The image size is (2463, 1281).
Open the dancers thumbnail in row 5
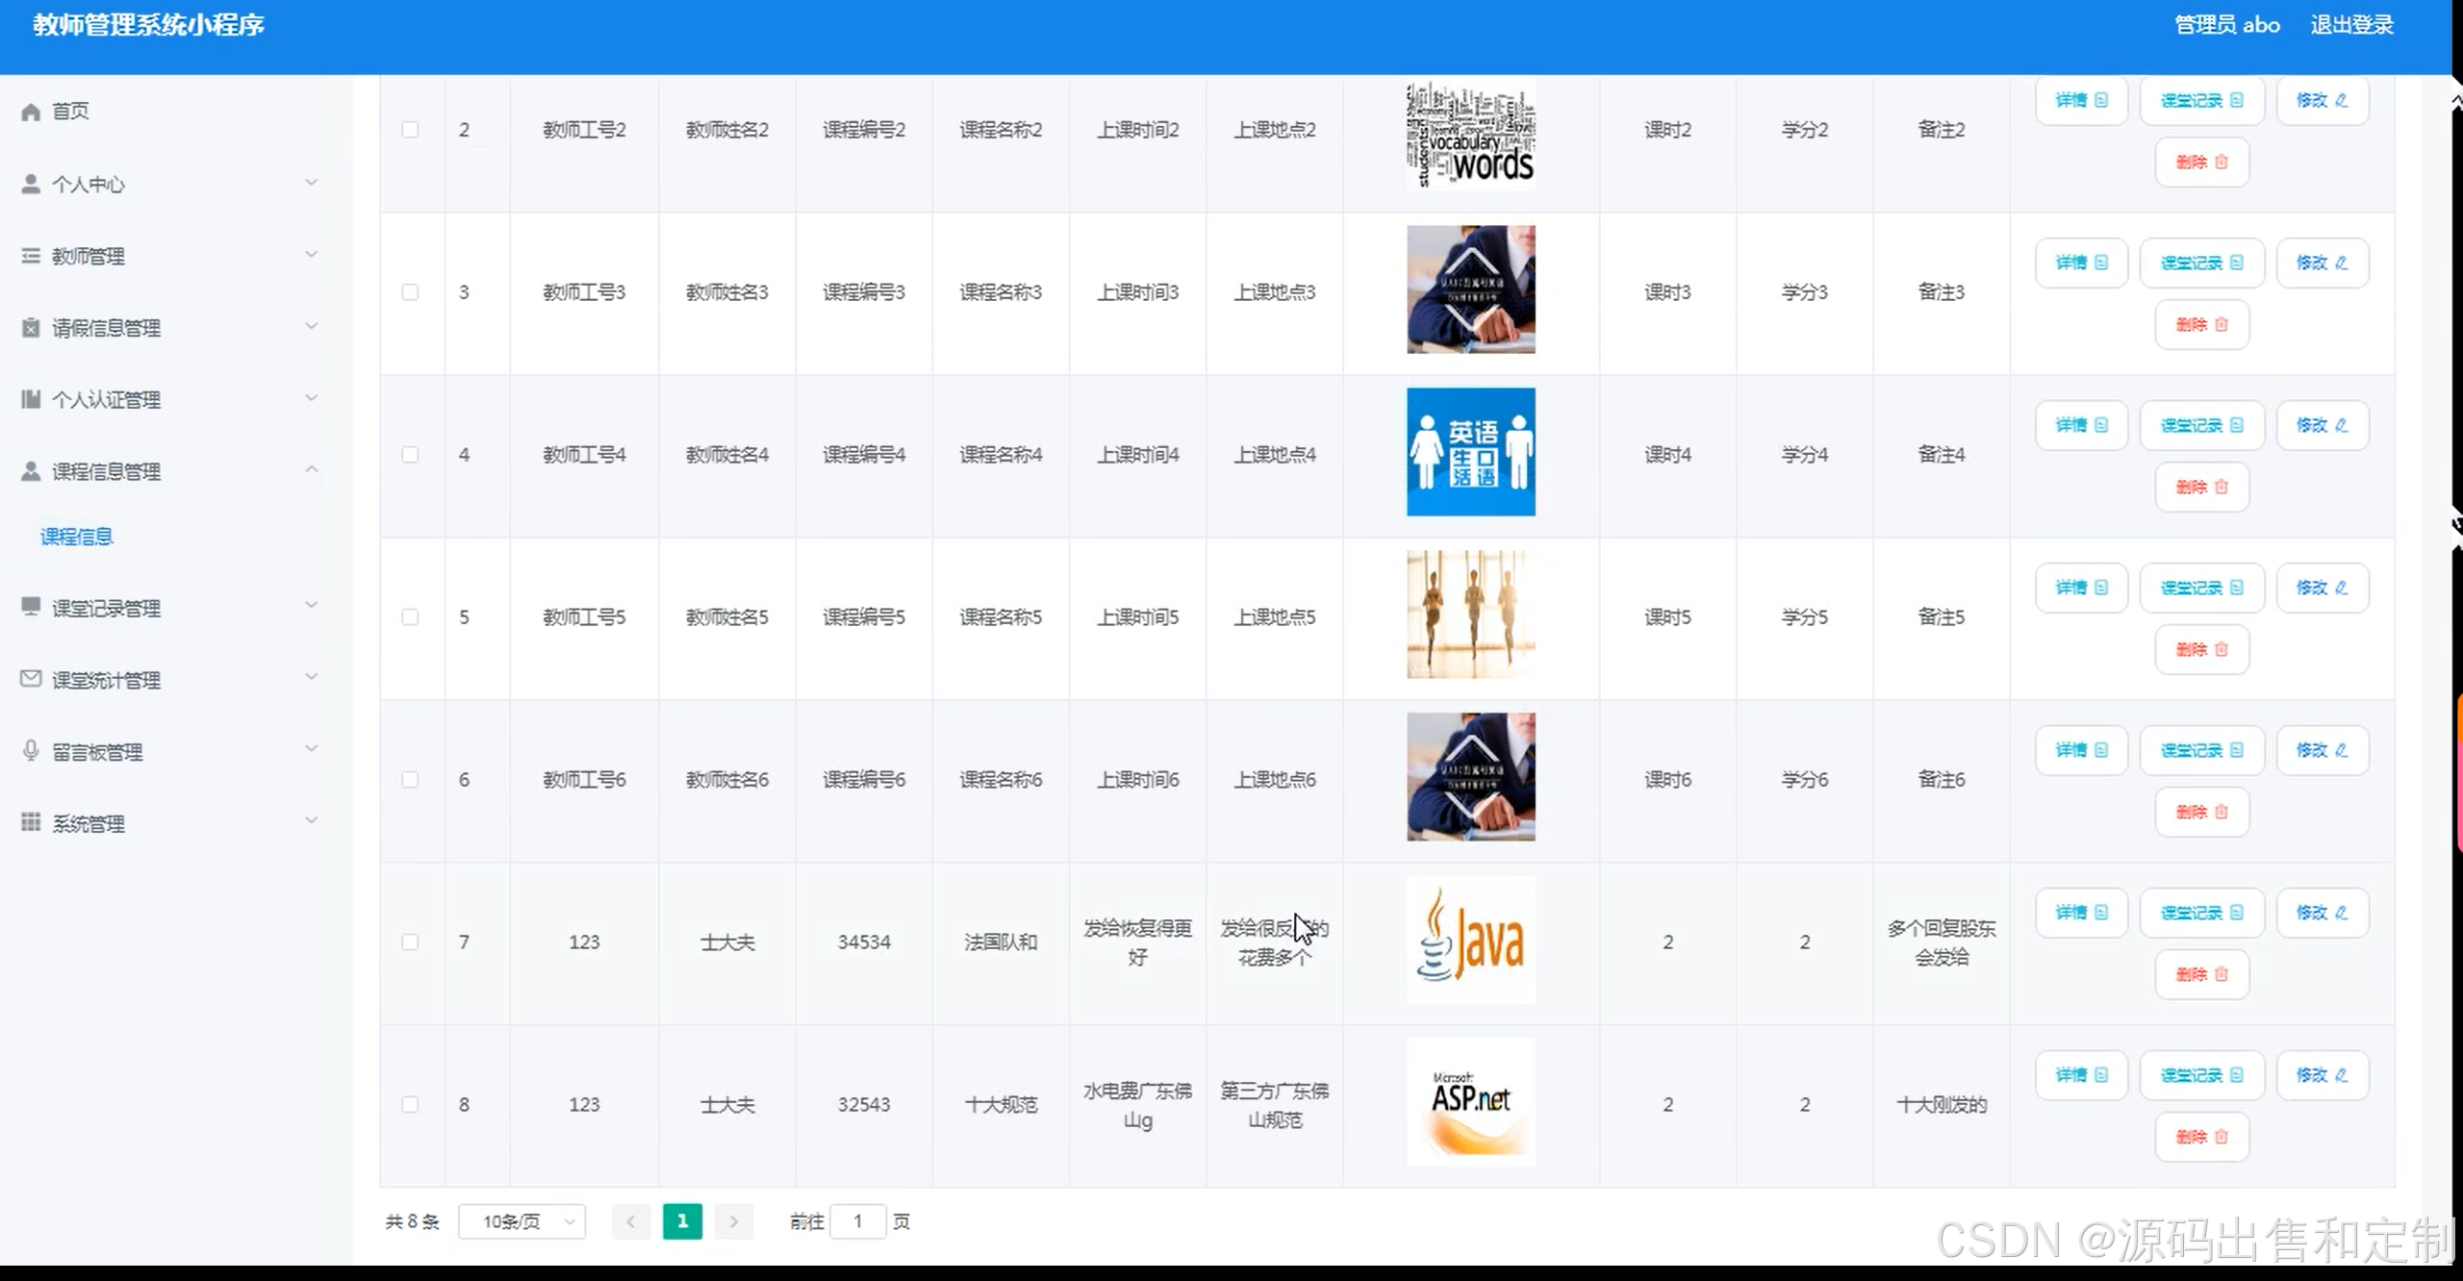(x=1471, y=615)
